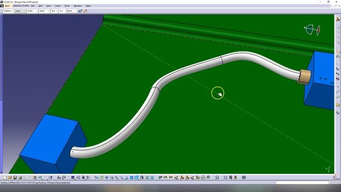Click the tan connector on the tube
This screenshot has height=192, width=341.
(304, 77)
